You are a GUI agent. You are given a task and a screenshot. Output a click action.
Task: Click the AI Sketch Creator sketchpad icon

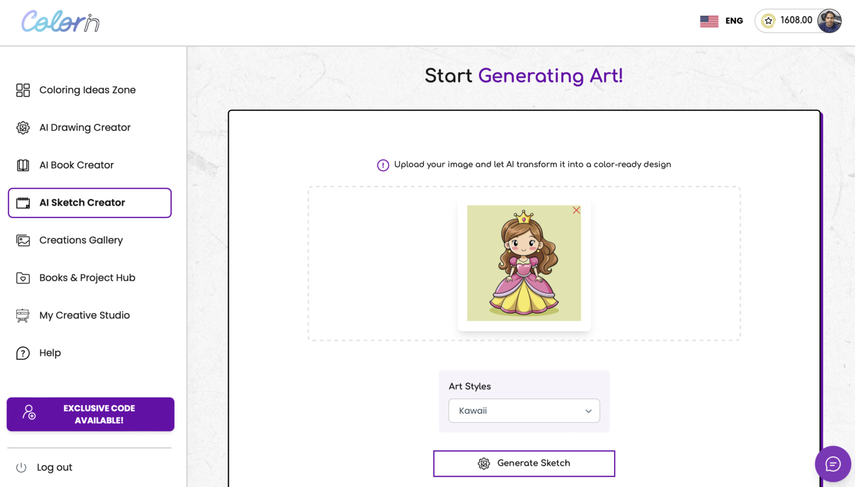click(x=23, y=202)
